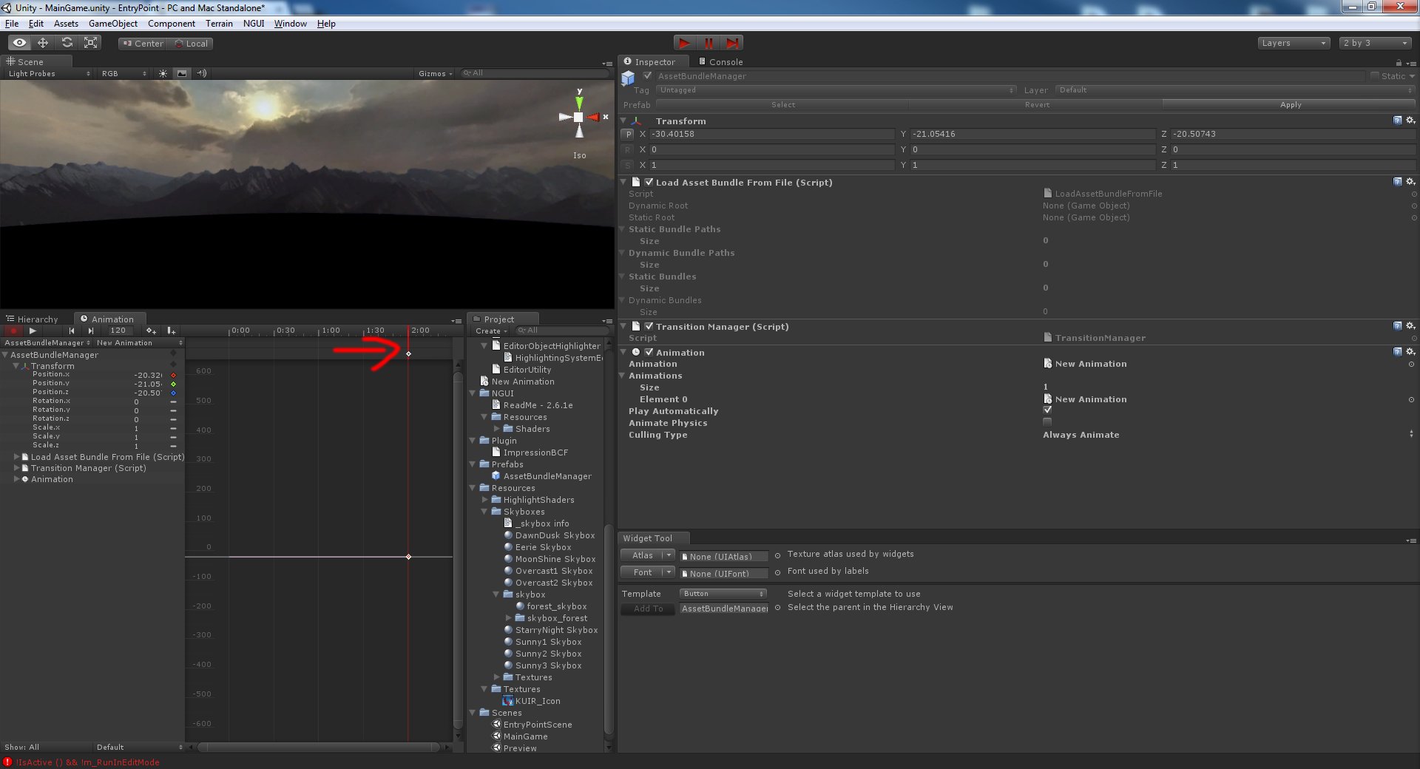The height and width of the screenshot is (769, 1420).
Task: Switch to the Hierarchy tab
Action: pos(32,319)
